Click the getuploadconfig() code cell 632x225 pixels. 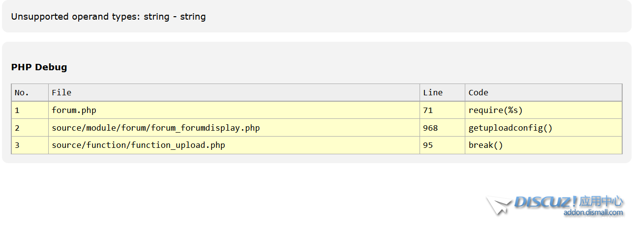click(511, 128)
